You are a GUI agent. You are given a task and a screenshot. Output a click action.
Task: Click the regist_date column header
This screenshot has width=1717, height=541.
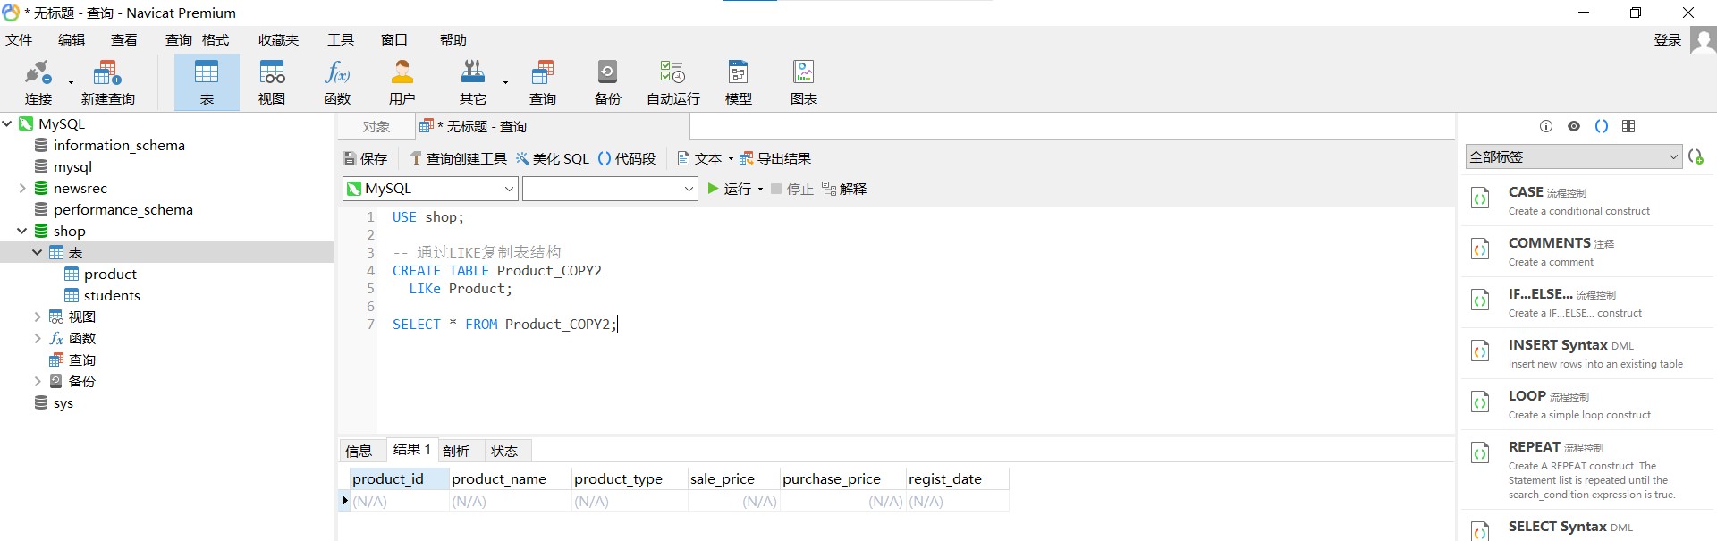coord(958,479)
